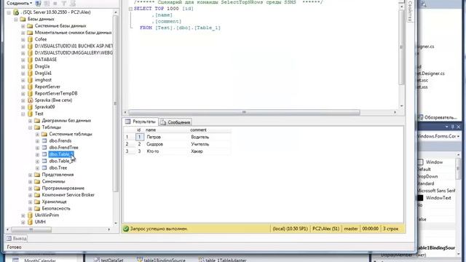Click the dbo.FrendTree table icon
The width and height of the screenshot is (466, 262).
tap(44, 148)
